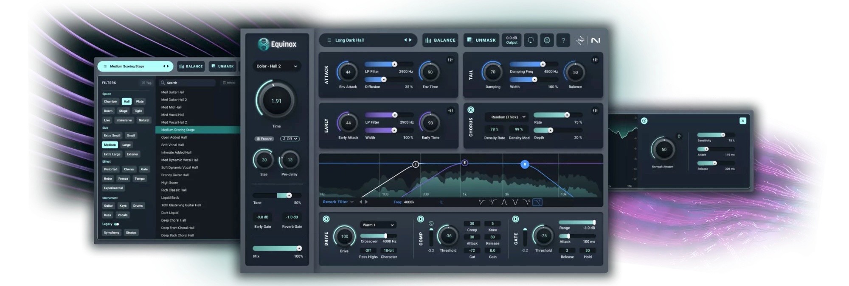Go to next preset after Long Dark Hall
This screenshot has width=849, height=286.
410,40
